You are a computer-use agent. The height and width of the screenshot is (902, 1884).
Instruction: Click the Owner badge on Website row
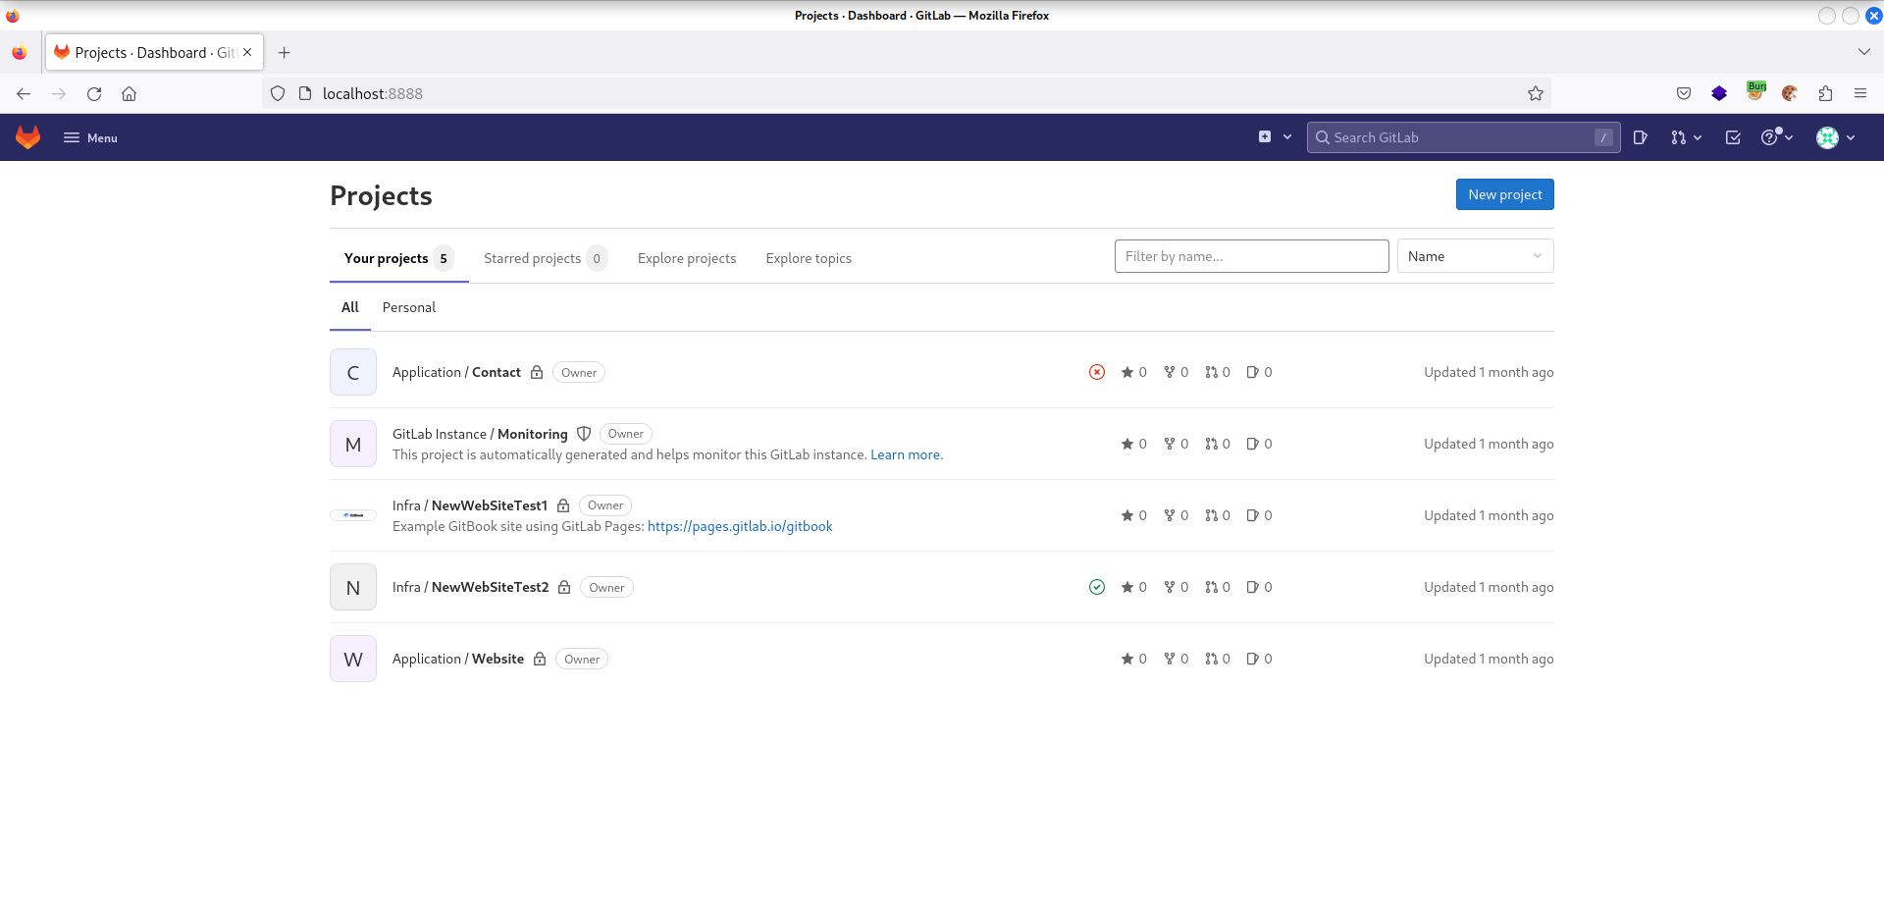click(x=582, y=660)
